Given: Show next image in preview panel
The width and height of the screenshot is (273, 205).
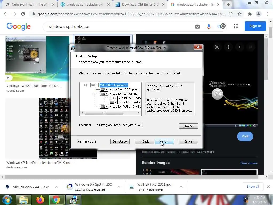Looking at the screenshot, I should [x=251, y=47].
